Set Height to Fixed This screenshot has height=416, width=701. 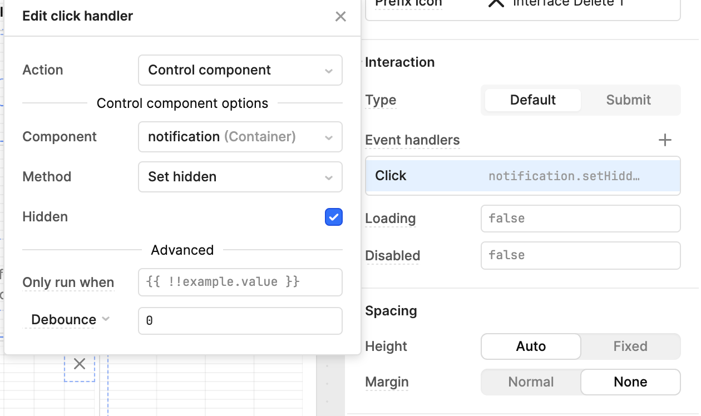pos(630,346)
